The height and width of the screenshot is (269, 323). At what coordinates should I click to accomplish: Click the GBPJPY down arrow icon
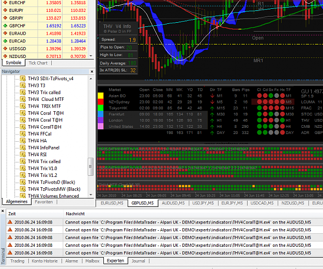tap(5, 18)
